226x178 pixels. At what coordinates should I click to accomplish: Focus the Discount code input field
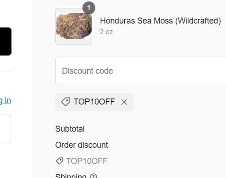point(141,71)
